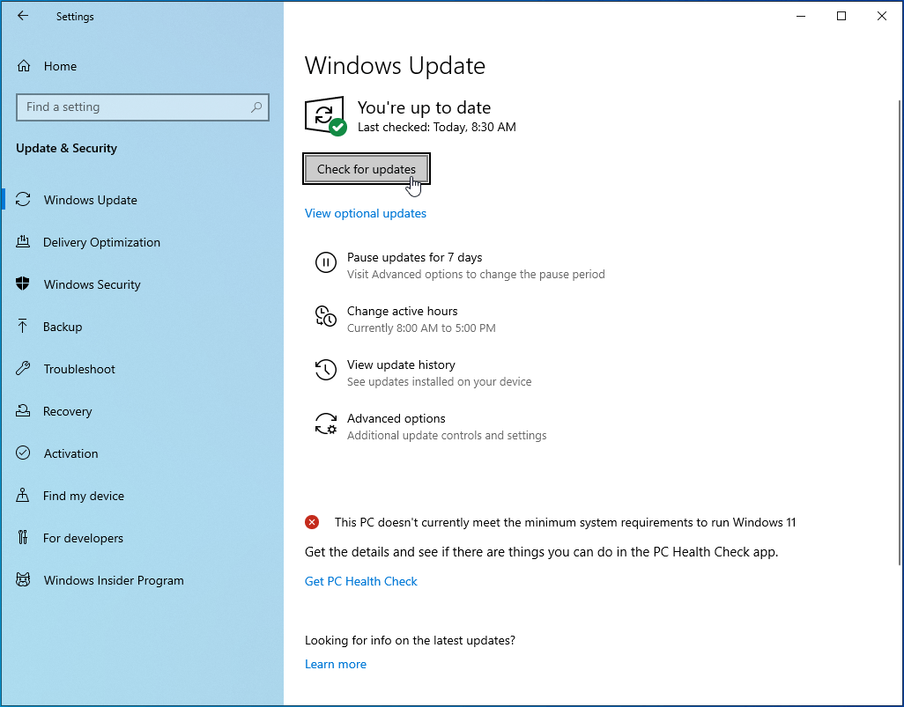904x707 pixels.
Task: Click the Check for updates button
Action: click(367, 169)
